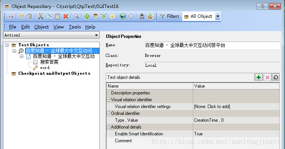Screen dimensions: 285x149
Task: Click the Class value Browser
Action: coord(153,56)
